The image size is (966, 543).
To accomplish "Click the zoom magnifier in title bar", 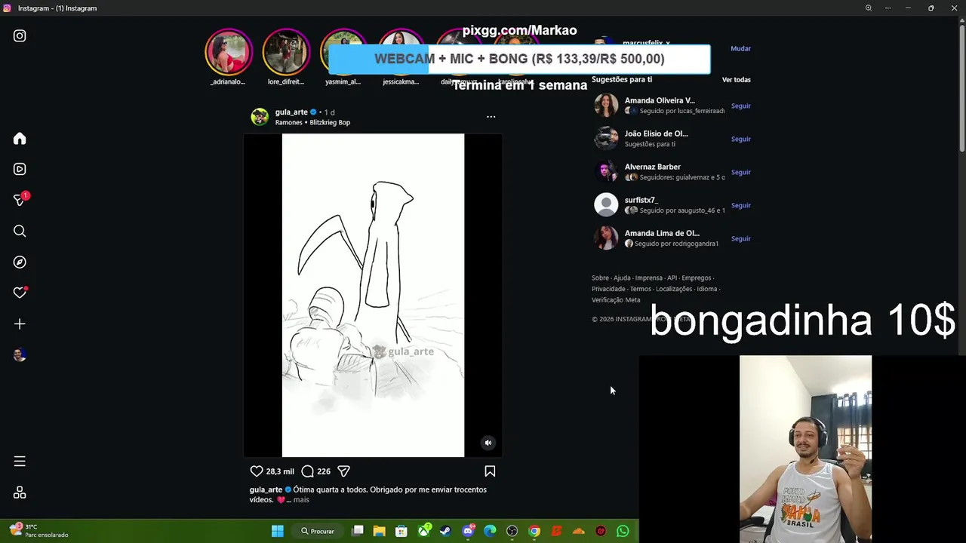I will click(869, 8).
